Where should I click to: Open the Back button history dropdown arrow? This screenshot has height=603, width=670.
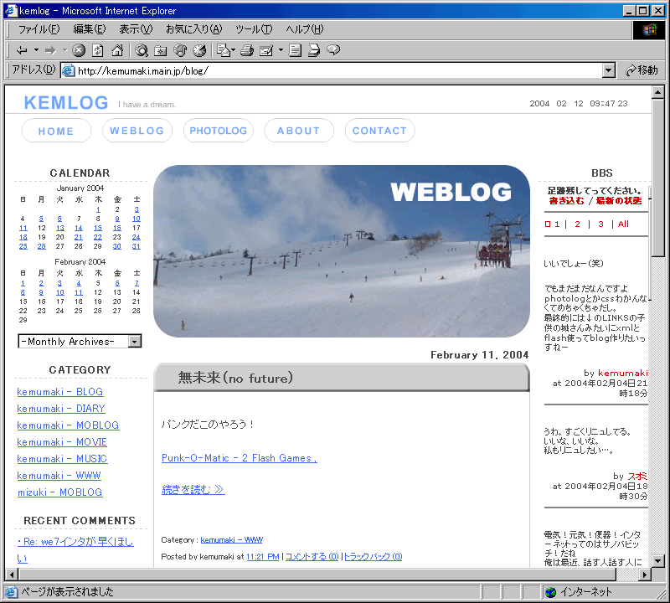click(x=36, y=50)
